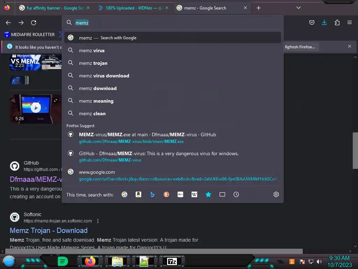Open the Firefox application menu
The width and height of the screenshot is (358, 269).
pos(350,22)
